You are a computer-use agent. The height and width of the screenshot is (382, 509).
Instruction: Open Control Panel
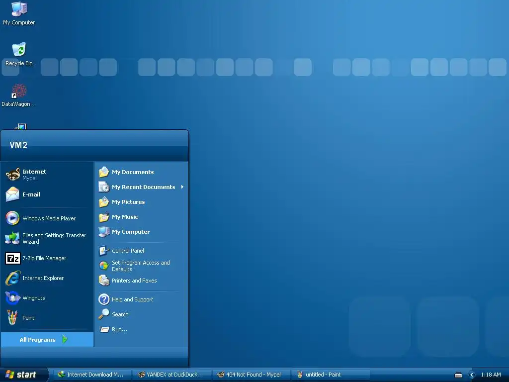tap(141, 251)
